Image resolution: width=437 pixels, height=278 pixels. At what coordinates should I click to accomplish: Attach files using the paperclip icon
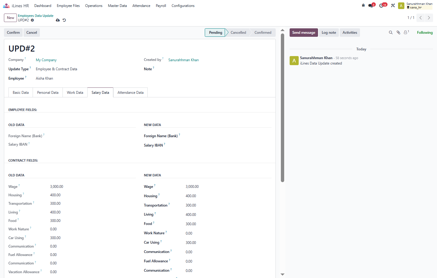398,33
